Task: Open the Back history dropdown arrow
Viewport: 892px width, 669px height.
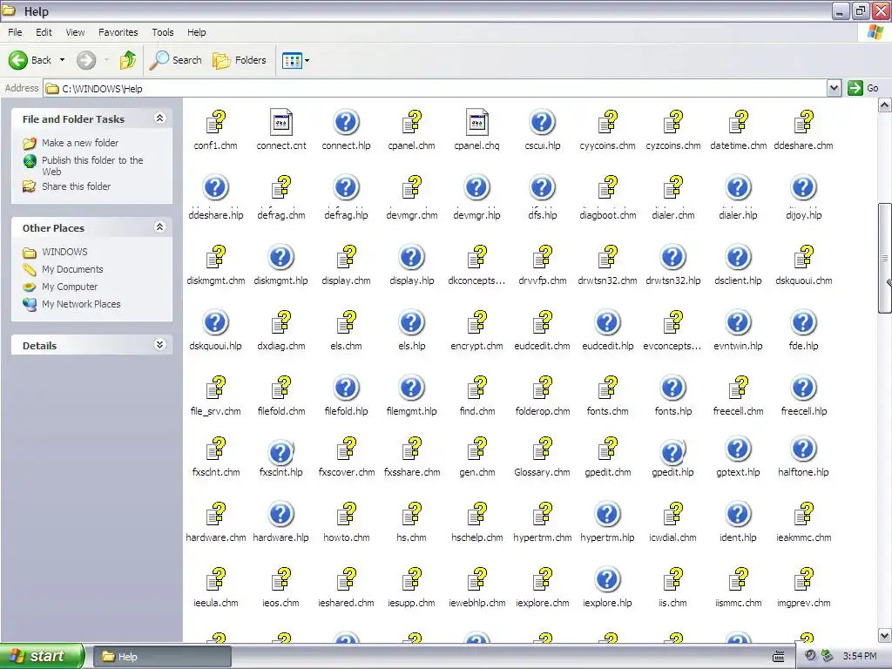Action: click(62, 60)
